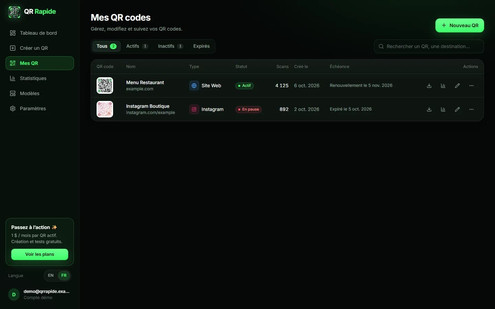
Task: Click the example.com destination text
Action: coord(140,89)
